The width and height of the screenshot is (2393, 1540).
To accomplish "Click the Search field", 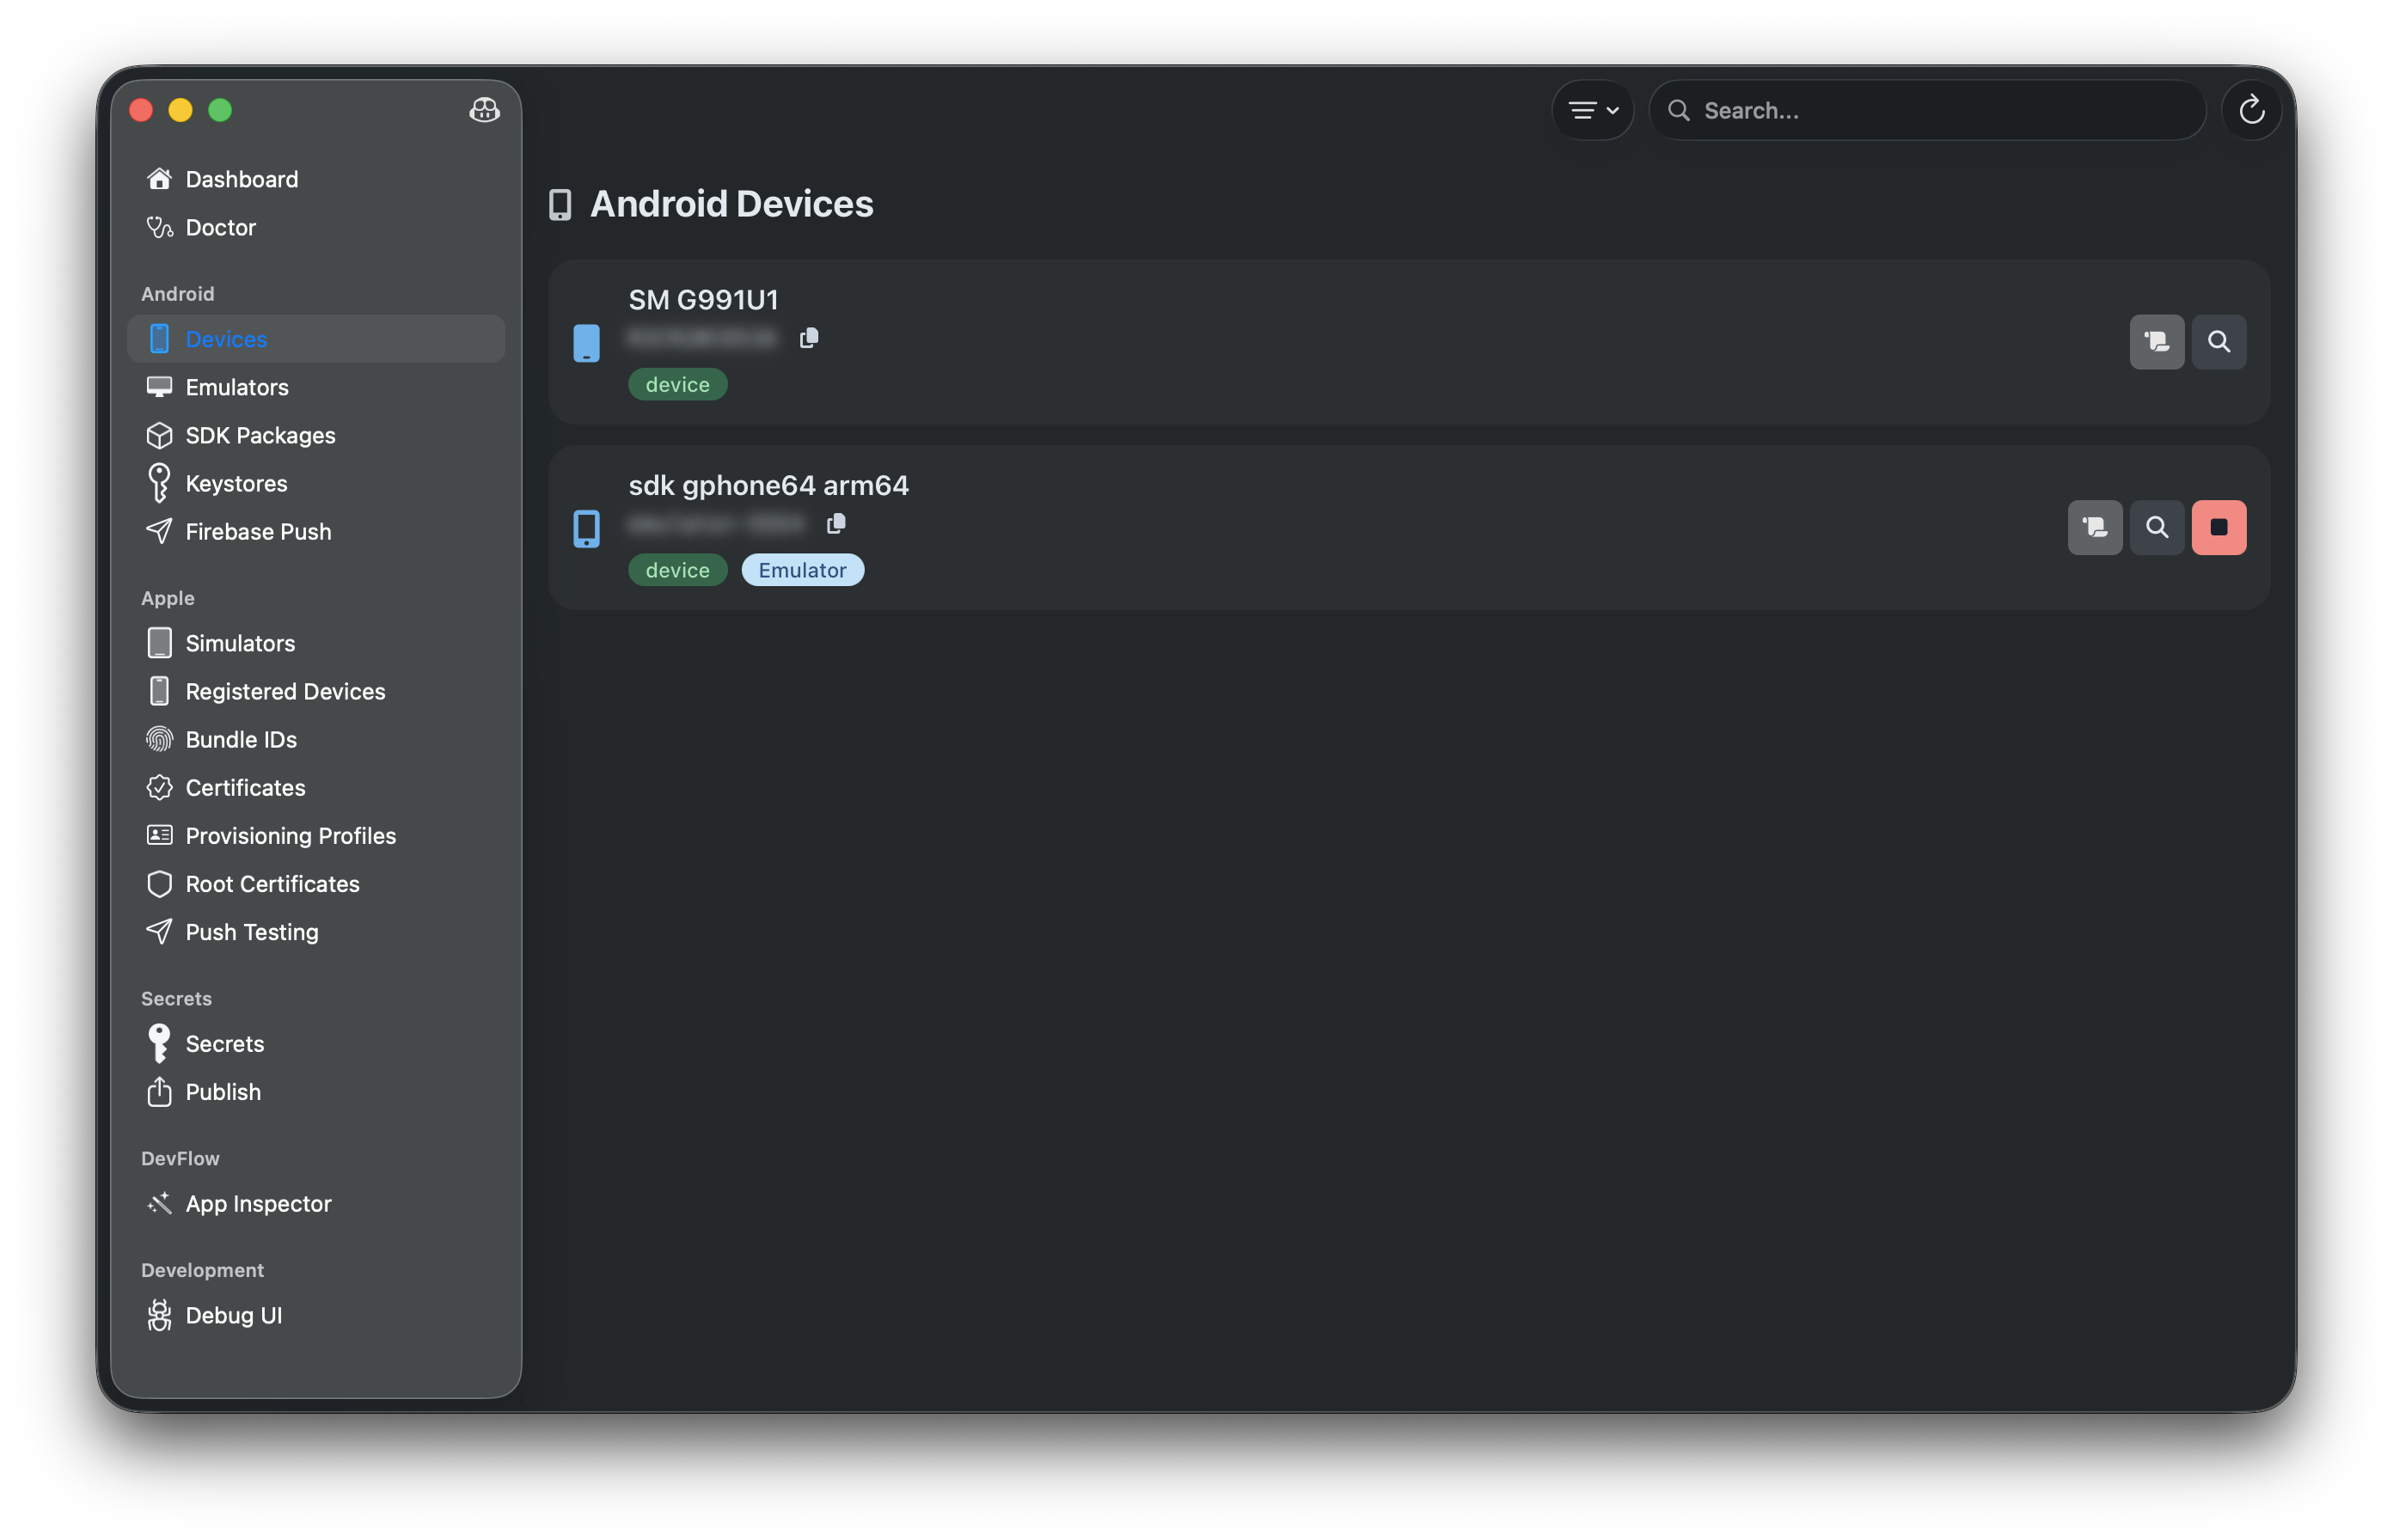I will [x=1925, y=110].
